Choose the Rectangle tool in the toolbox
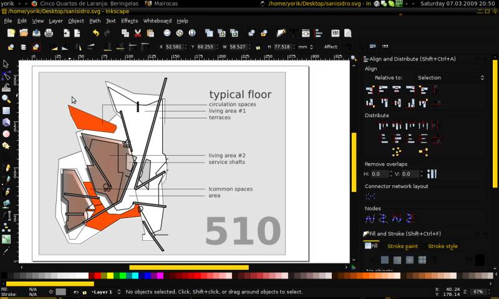Viewport: 499px width, 299px height. (6, 110)
